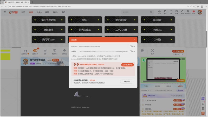Screen dimensions: 208x117
Task: Close the 推流码 dialog
Action: click(134, 40)
